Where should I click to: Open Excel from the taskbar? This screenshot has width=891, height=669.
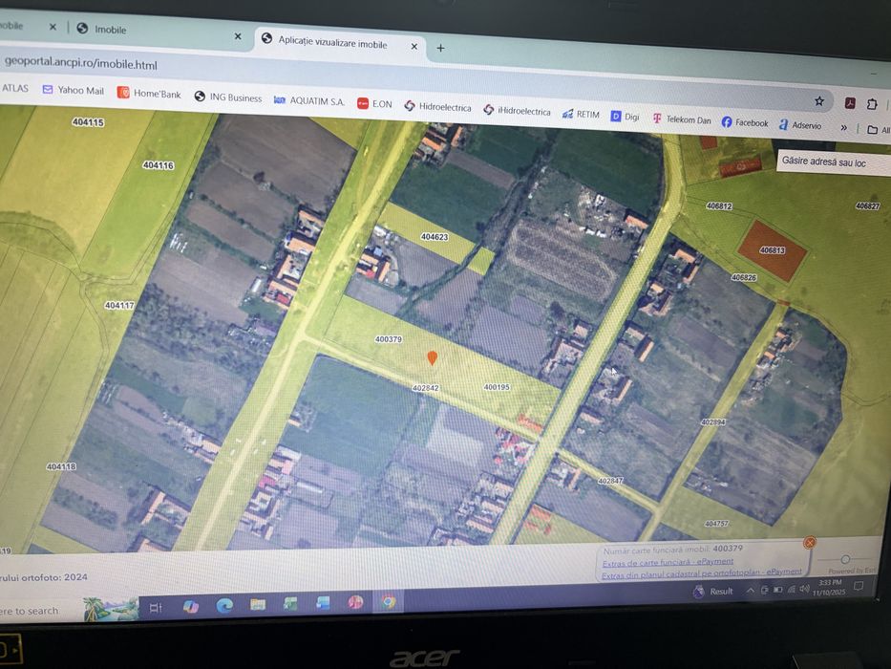pyautogui.click(x=291, y=603)
